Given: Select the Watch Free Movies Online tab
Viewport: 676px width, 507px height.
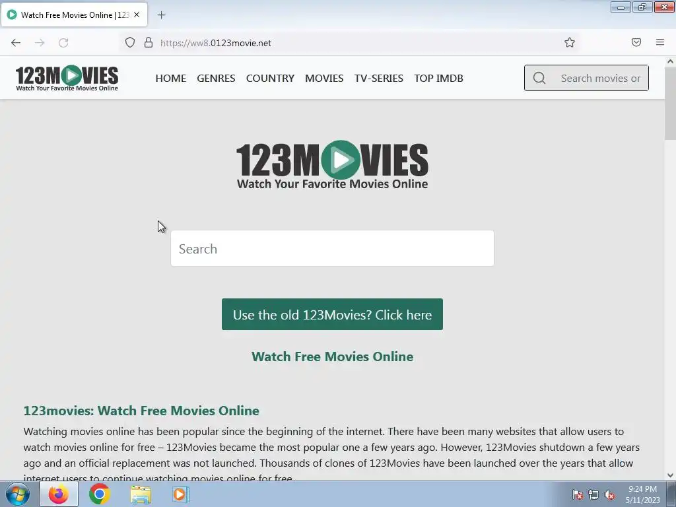Looking at the screenshot, I should 74,15.
